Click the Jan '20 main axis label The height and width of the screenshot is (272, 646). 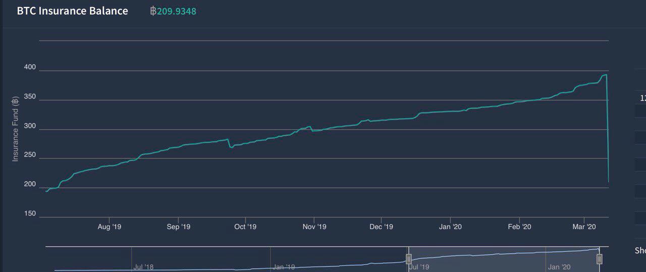point(450,227)
